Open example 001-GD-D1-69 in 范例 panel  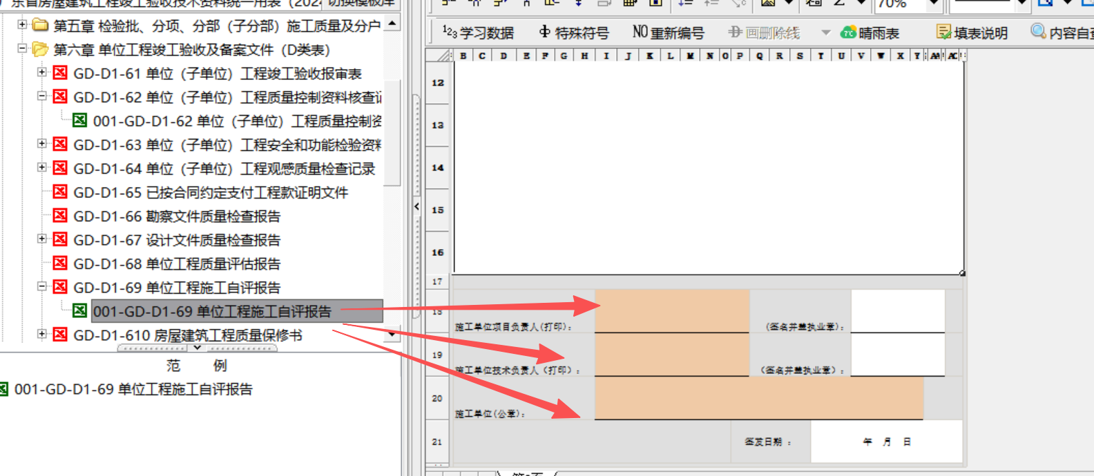(x=133, y=389)
